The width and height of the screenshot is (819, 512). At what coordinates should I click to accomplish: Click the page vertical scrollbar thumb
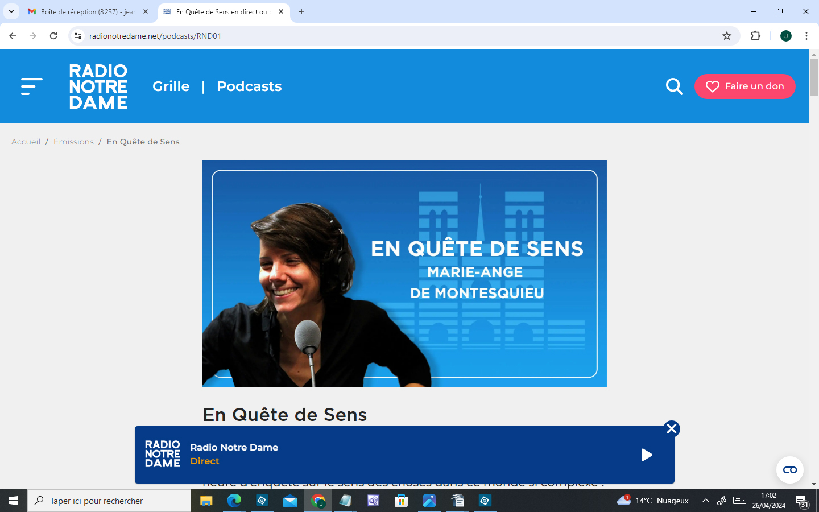(814, 77)
